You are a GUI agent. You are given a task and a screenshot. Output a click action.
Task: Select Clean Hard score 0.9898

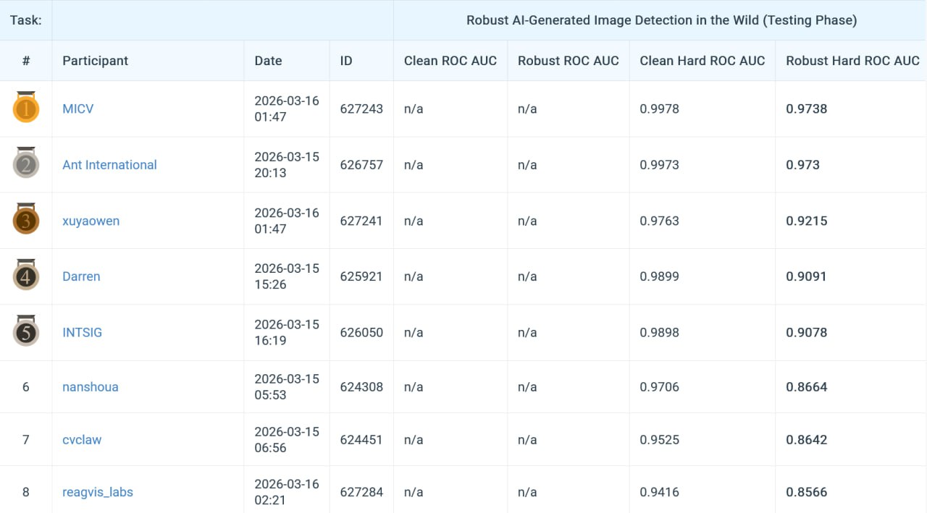tap(660, 332)
